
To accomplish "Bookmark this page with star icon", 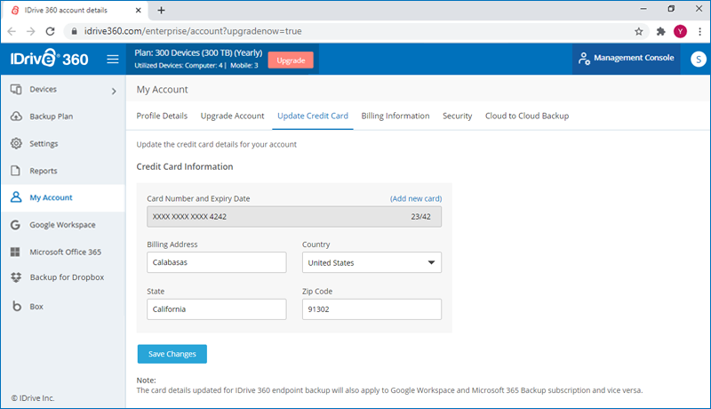I will click(x=639, y=30).
